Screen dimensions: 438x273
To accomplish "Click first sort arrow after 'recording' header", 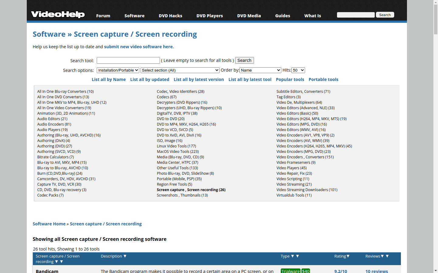I will coord(57,262).
